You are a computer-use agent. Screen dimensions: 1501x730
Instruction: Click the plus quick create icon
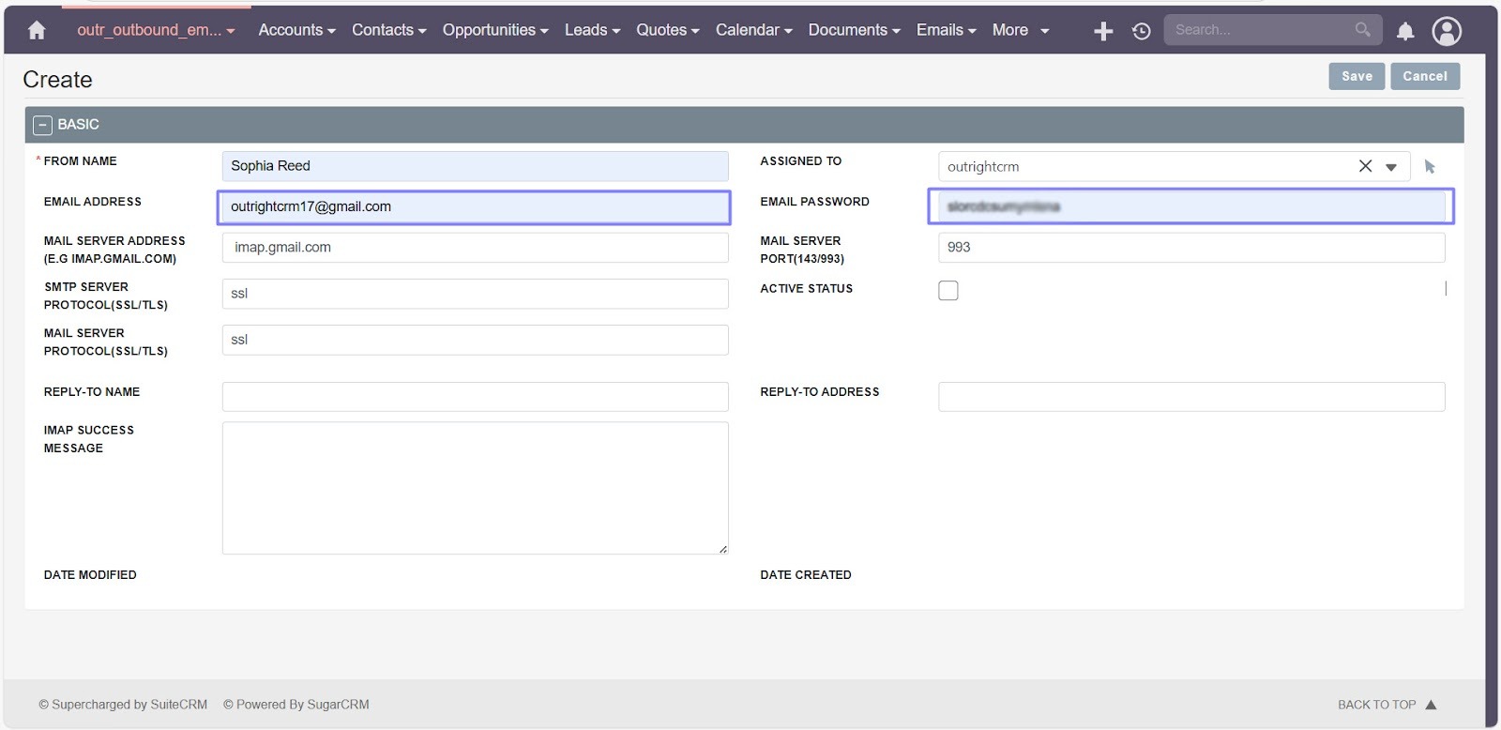click(1103, 31)
